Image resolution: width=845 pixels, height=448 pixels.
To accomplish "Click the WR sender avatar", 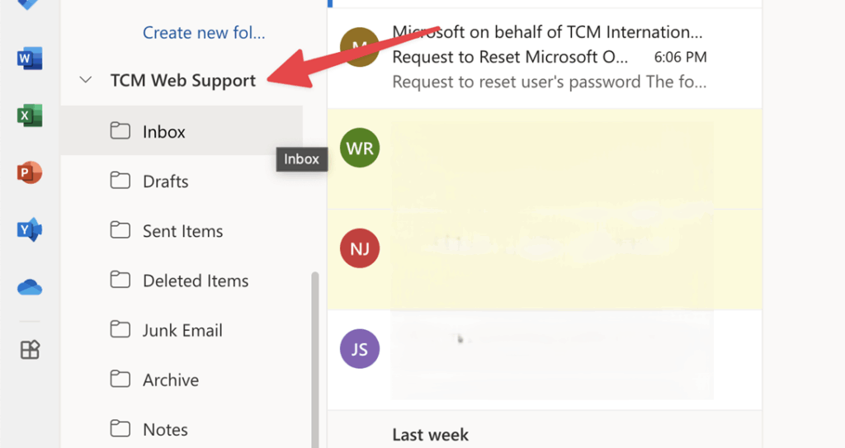I will pyautogui.click(x=360, y=149).
